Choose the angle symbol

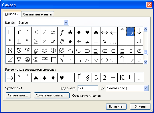click(10, 59)
